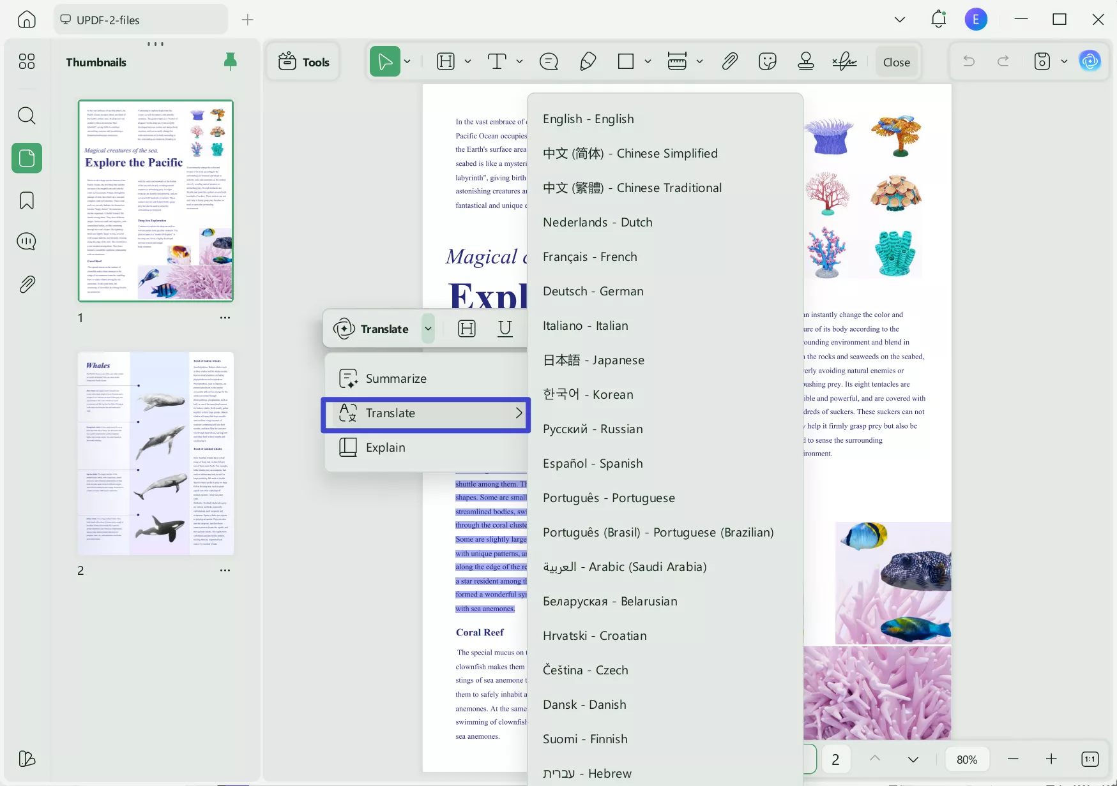Click the AI assistant icon
Image resolution: width=1117 pixels, height=786 pixels.
(x=1091, y=61)
